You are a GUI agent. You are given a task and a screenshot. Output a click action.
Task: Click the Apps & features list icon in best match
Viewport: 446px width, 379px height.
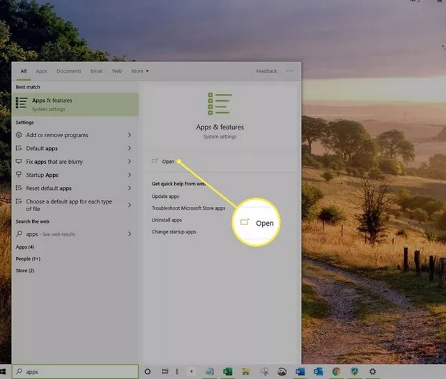[22, 105]
